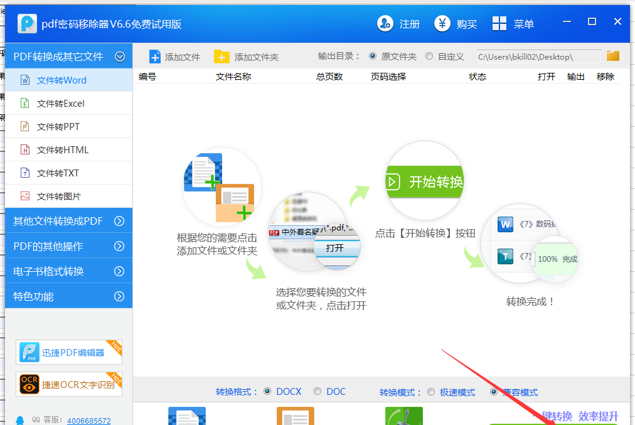This screenshot has height=425, width=635.
Task: Enable 极速模式 conversion mode
Action: click(x=431, y=392)
